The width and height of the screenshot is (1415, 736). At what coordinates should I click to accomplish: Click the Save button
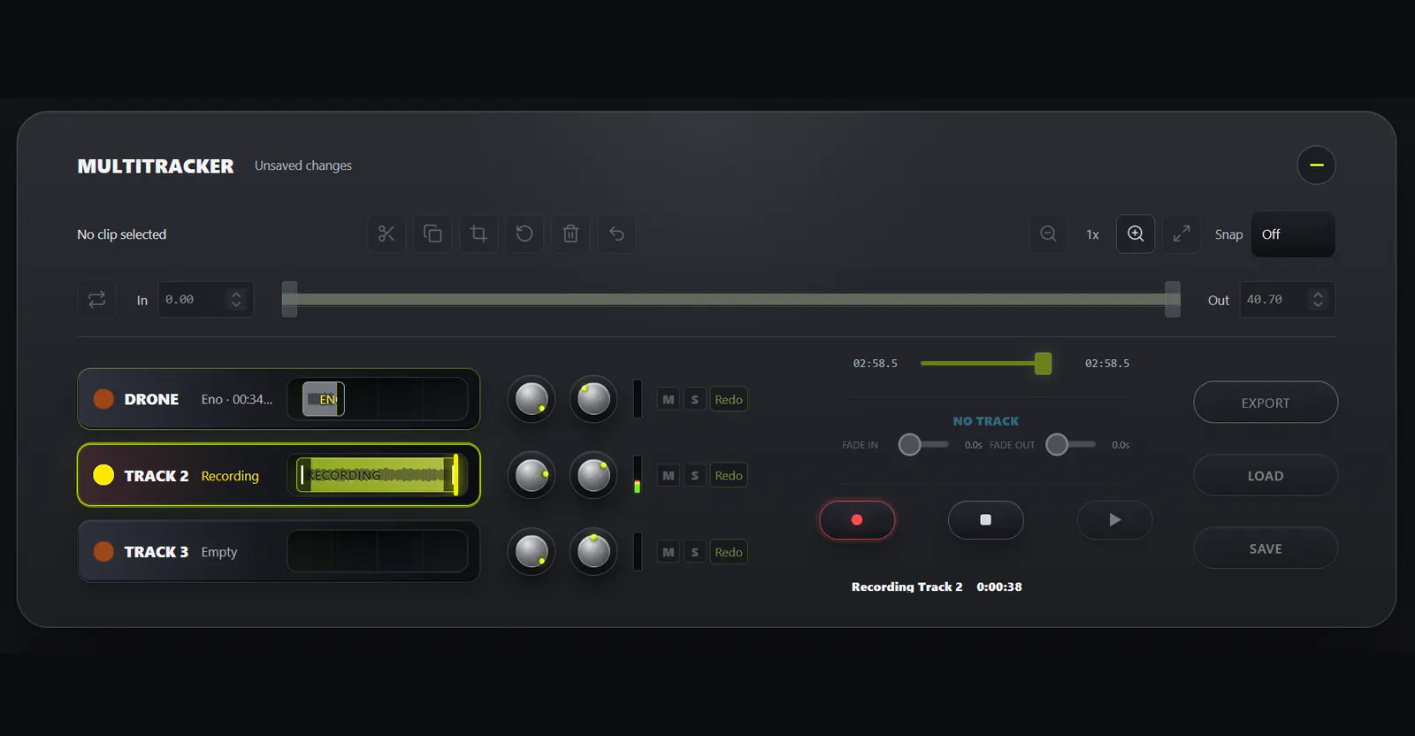(x=1266, y=548)
